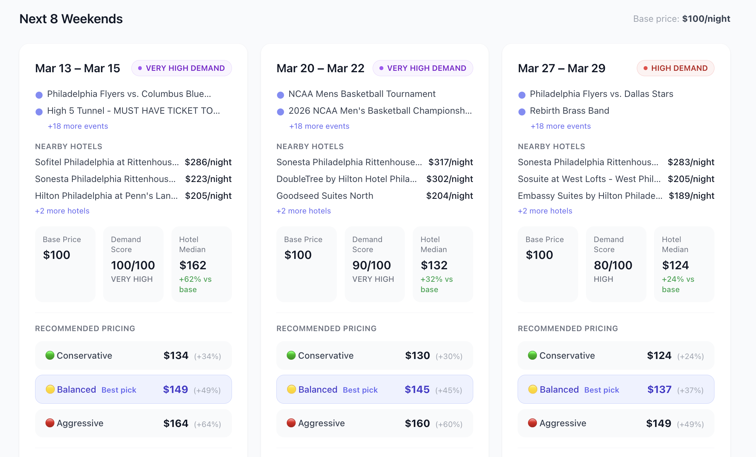Click red Aggressive dot for Mar 27 weekend
The image size is (756, 457).
(x=532, y=423)
